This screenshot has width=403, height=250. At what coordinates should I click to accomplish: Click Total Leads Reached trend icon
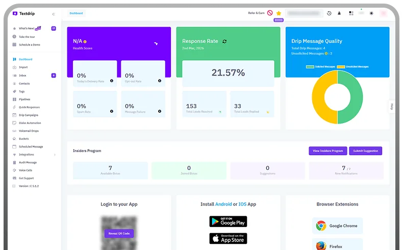pos(220,112)
